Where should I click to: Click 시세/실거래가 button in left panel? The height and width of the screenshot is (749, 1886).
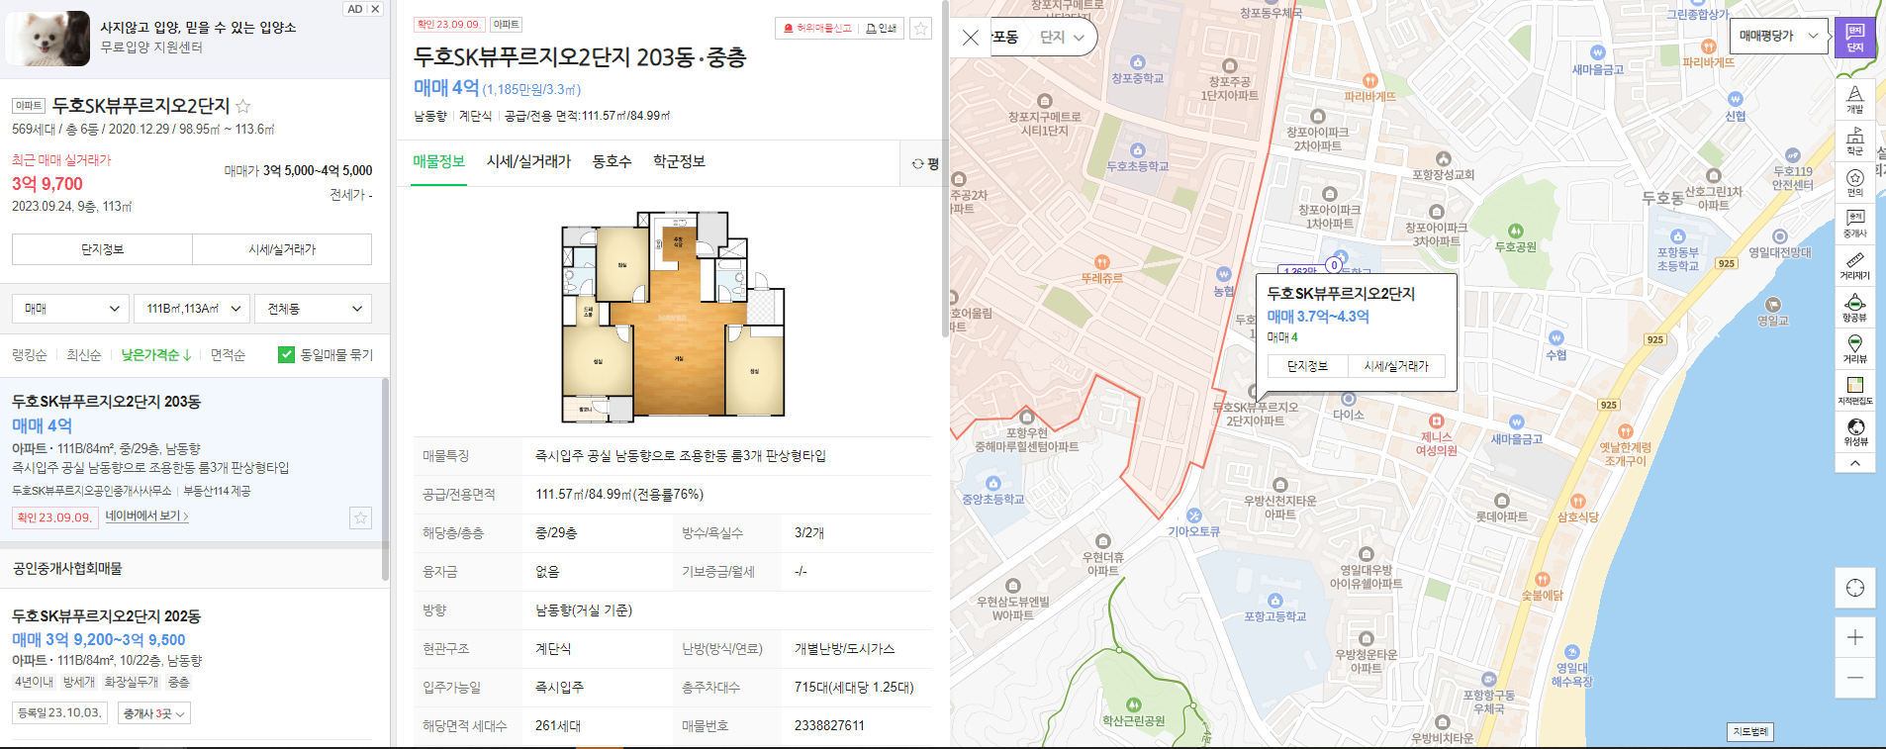282,249
